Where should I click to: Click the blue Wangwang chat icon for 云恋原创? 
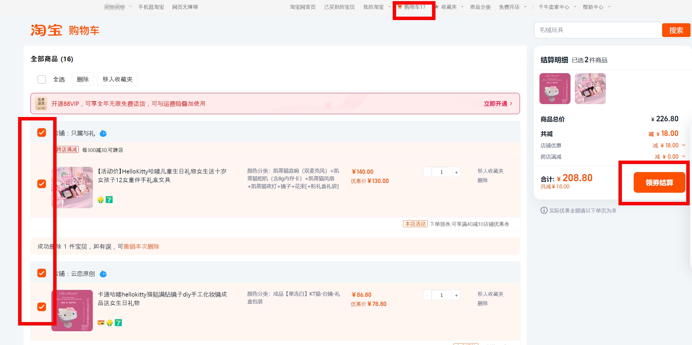point(103,274)
